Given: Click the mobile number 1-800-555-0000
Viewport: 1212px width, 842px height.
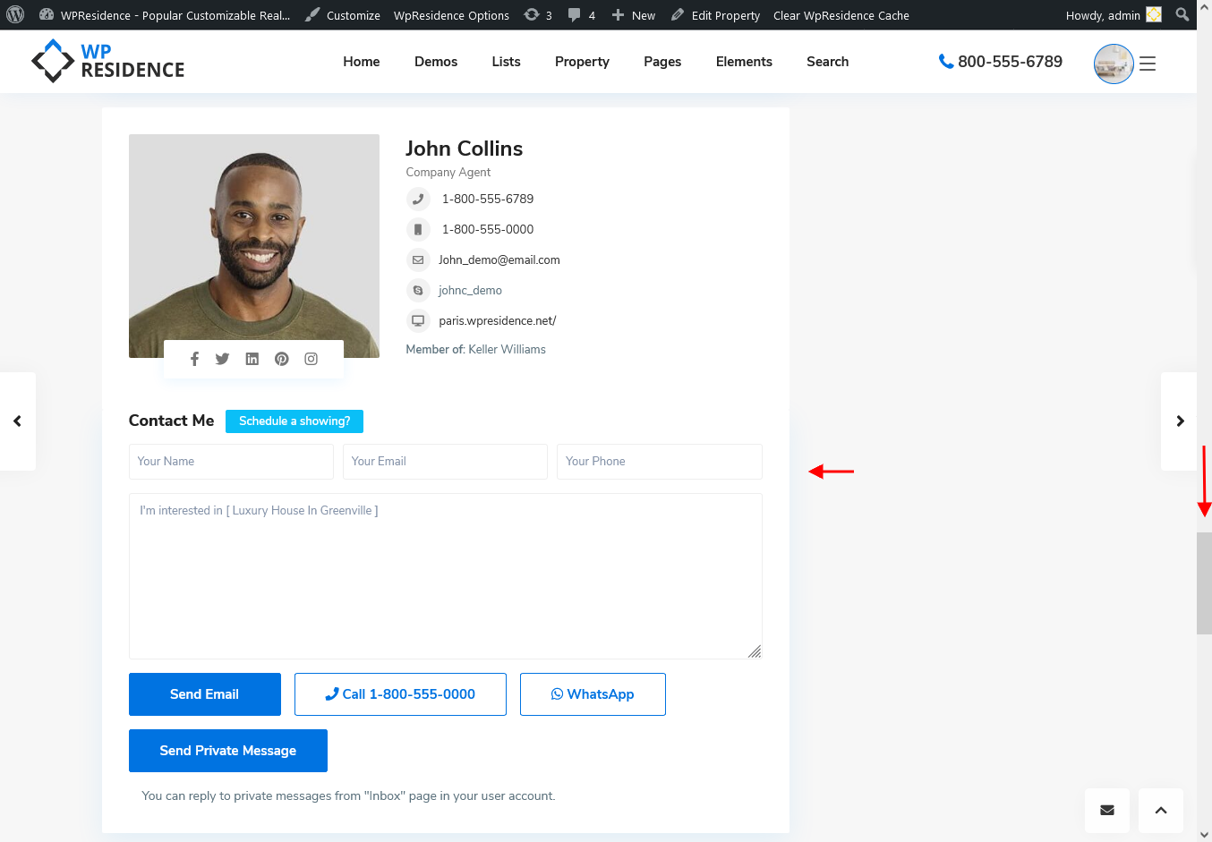Looking at the screenshot, I should (488, 229).
